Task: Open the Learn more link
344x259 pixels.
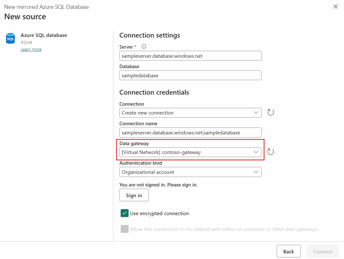Action: 31,49
